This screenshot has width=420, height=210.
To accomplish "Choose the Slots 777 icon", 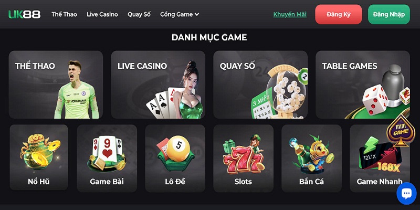I will tap(243, 159).
